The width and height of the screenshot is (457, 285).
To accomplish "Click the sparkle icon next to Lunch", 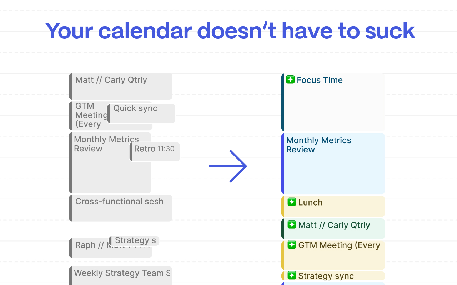I will click(x=292, y=202).
